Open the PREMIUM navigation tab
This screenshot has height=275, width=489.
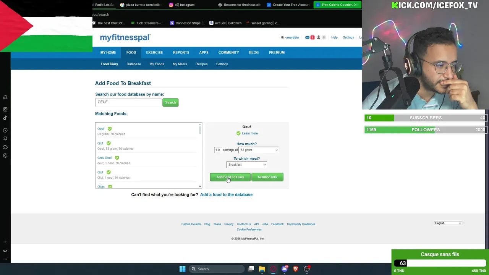277,53
